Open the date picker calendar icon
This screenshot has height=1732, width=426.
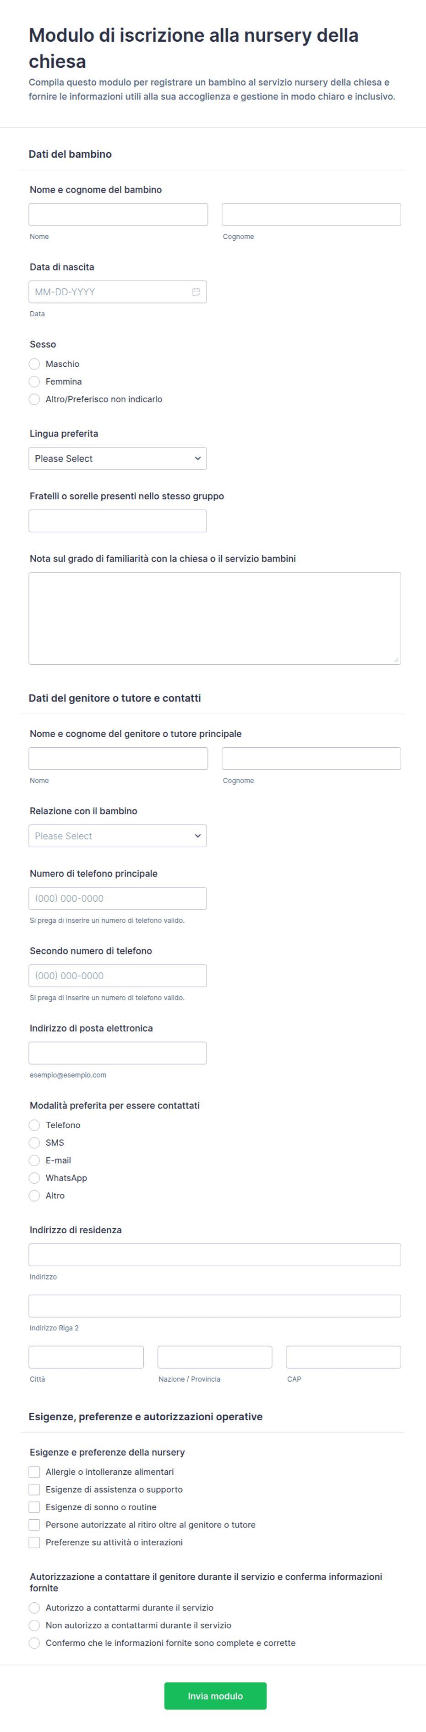point(196,292)
